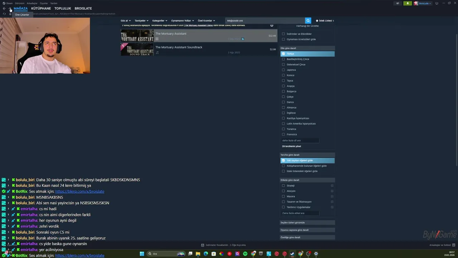The height and width of the screenshot is (258, 458).
Task: Check the İngilizce language checkbox
Action: (283, 113)
